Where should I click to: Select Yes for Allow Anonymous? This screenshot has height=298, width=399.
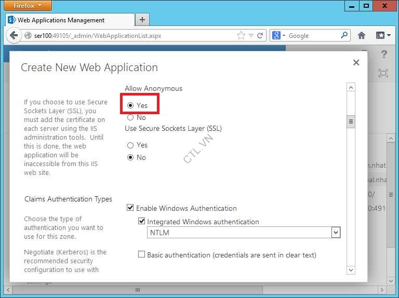coord(130,105)
